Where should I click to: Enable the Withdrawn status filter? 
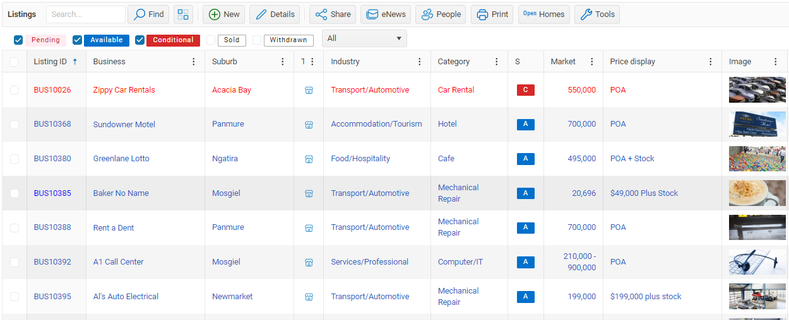(257, 40)
